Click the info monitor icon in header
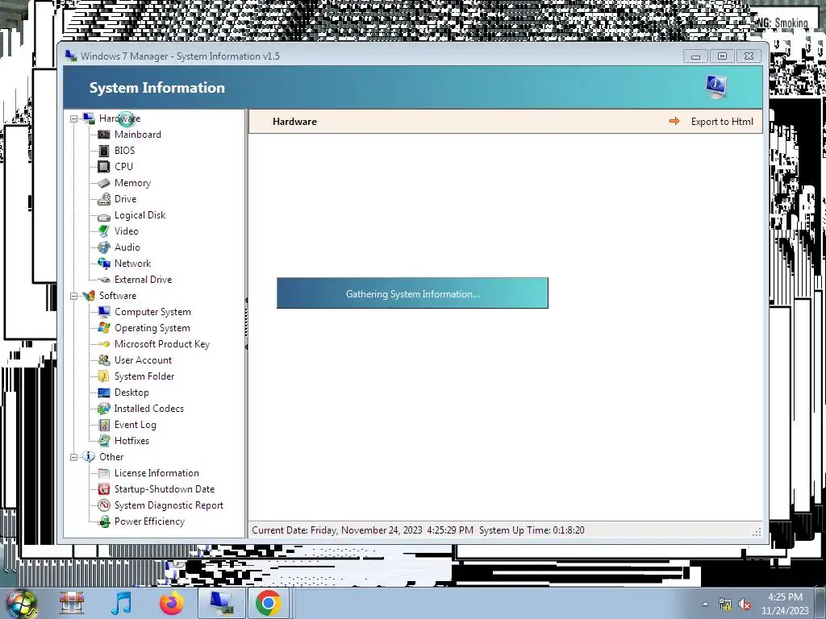The height and width of the screenshot is (619, 826). pyautogui.click(x=716, y=87)
